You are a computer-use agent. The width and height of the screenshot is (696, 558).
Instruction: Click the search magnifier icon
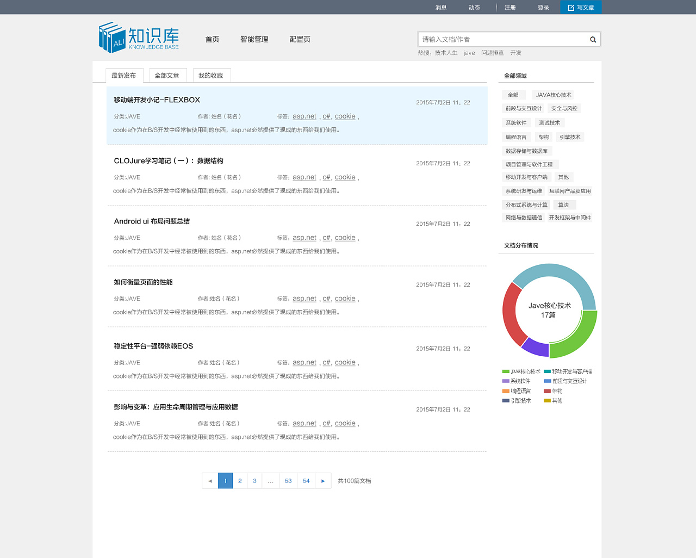click(x=593, y=40)
